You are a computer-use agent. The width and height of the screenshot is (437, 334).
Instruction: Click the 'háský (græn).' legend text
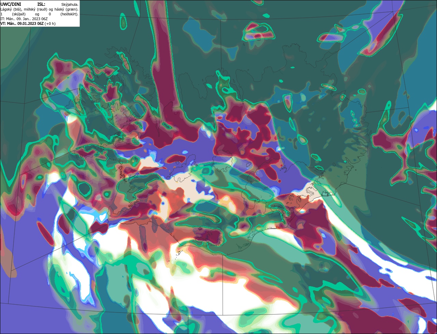coord(67,10)
